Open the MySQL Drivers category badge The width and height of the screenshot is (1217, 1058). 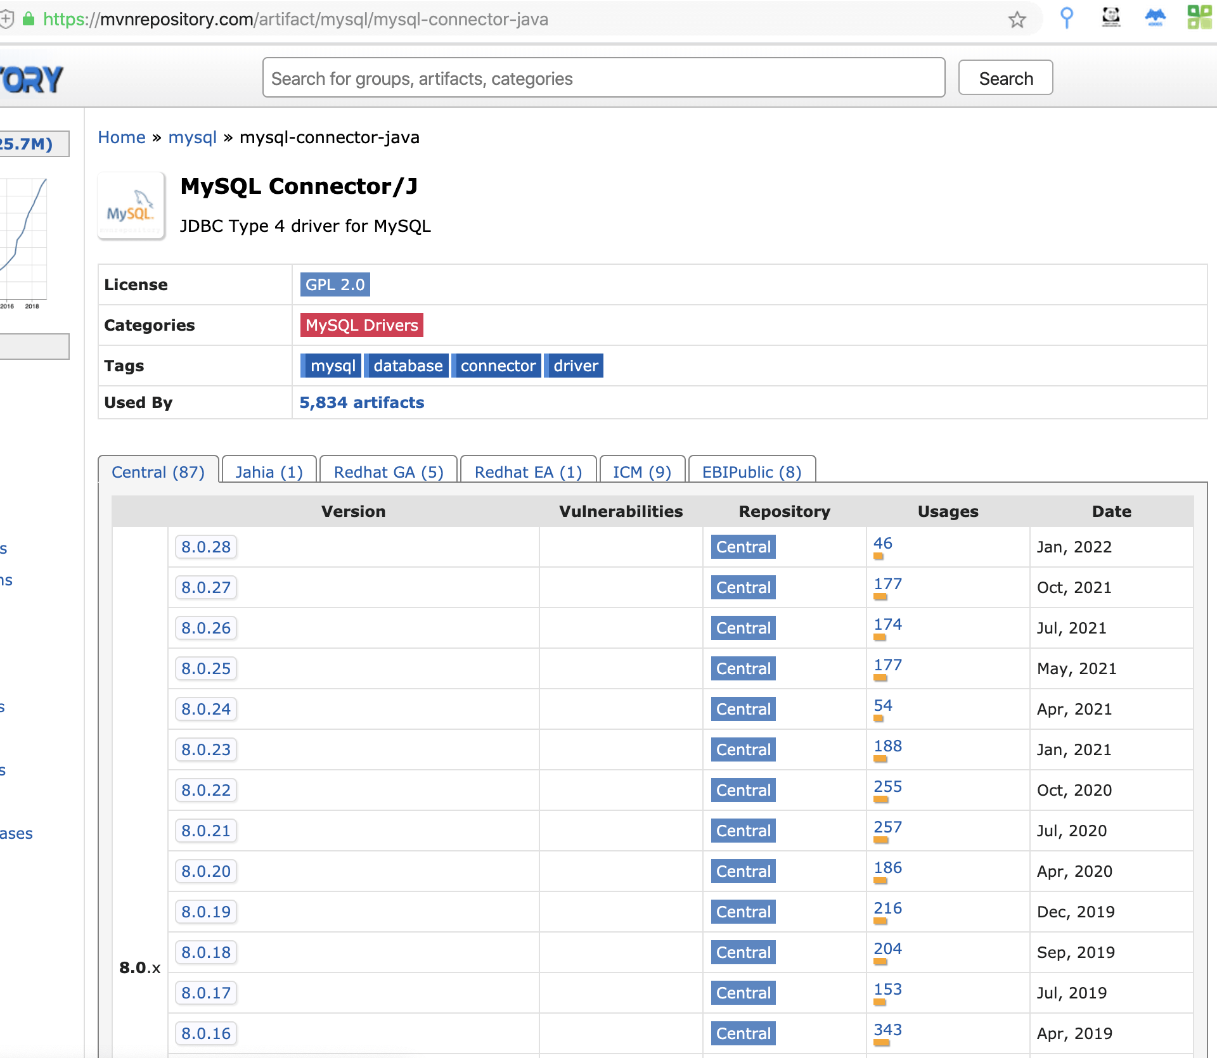pos(361,325)
